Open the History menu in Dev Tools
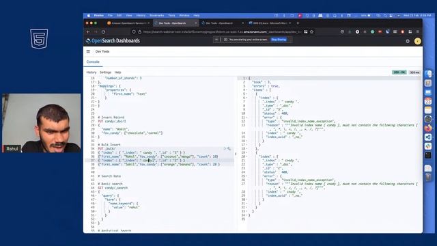Viewport: 437px width, 246px height. coord(91,72)
